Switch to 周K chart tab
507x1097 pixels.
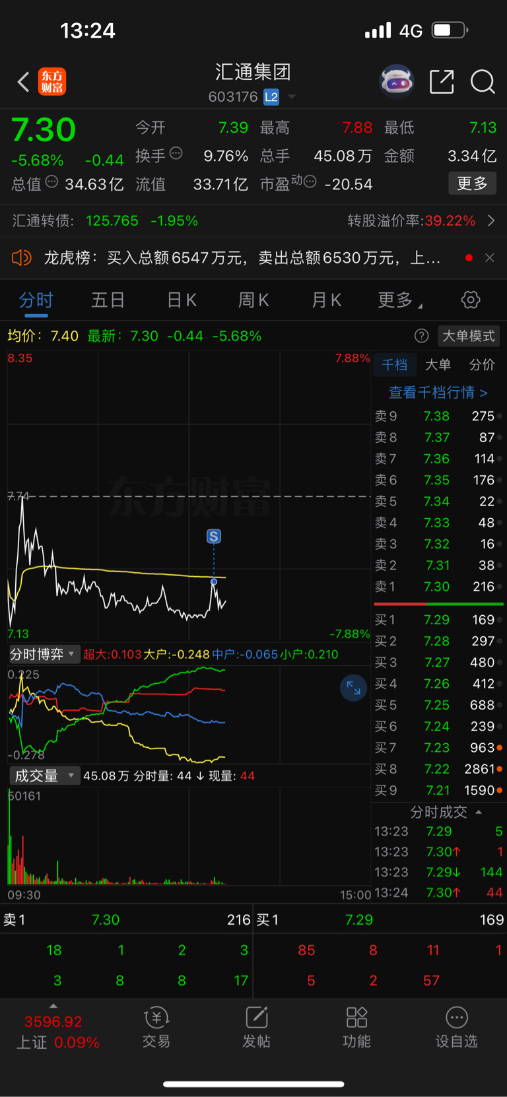pyautogui.click(x=253, y=300)
